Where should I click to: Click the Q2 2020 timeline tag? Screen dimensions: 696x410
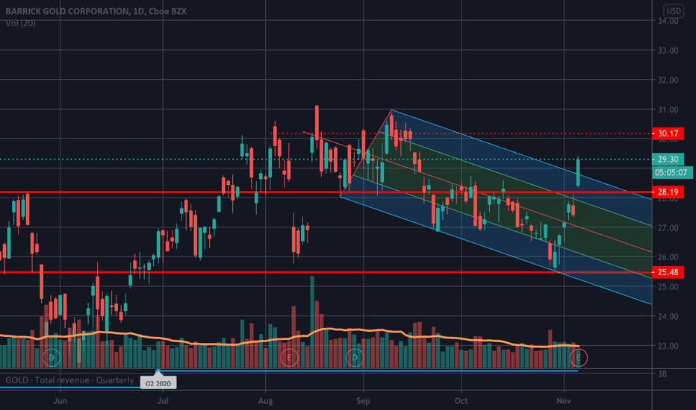[158, 383]
